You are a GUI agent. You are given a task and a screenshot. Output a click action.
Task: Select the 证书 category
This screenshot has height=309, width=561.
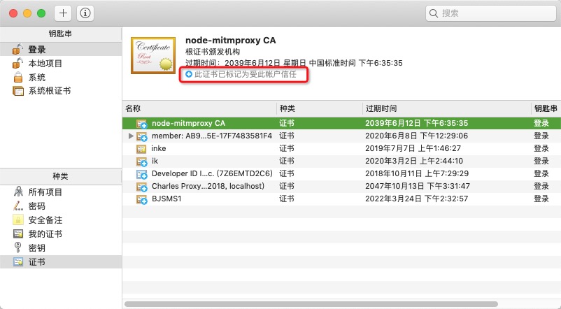tap(61, 261)
